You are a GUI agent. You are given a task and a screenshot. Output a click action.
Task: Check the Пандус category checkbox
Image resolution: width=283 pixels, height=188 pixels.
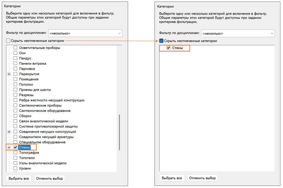(x=15, y=58)
